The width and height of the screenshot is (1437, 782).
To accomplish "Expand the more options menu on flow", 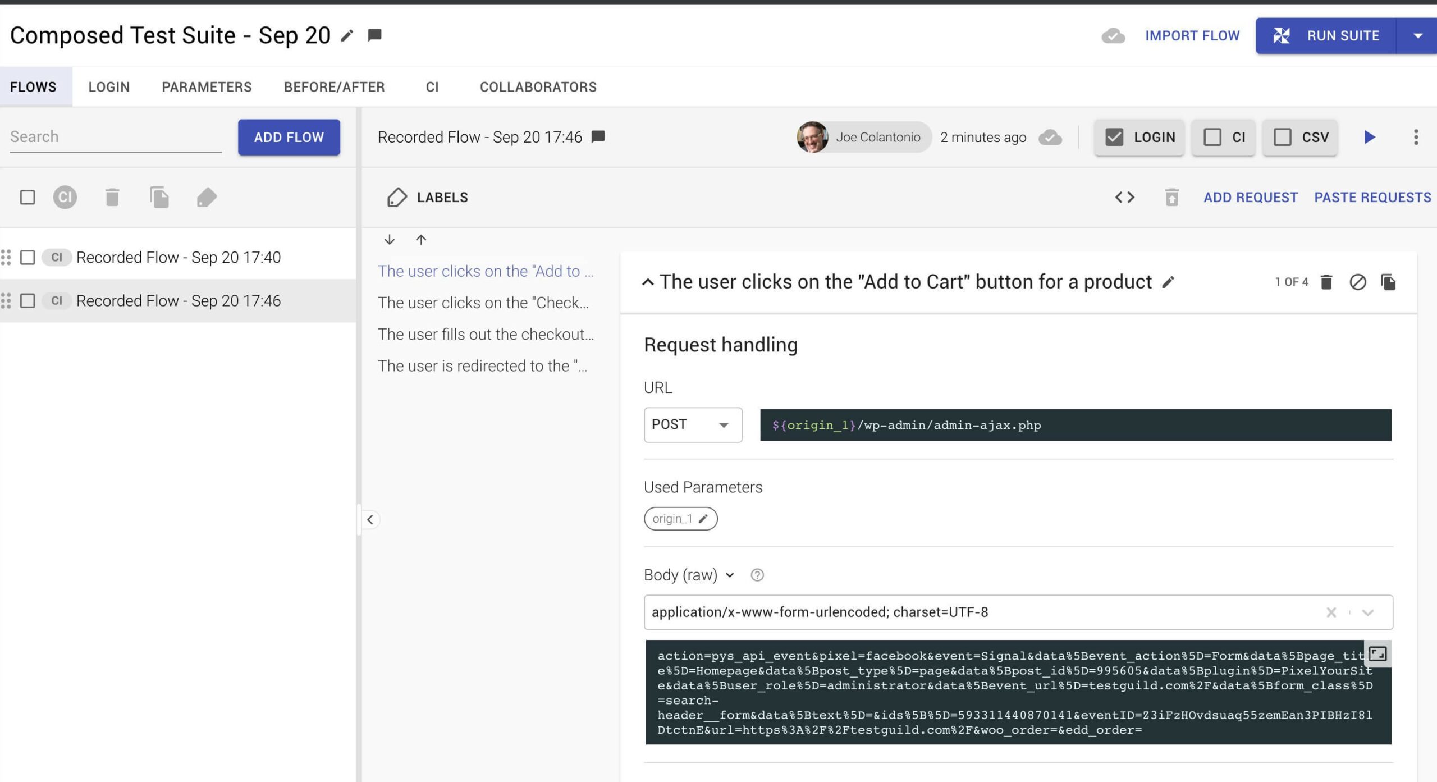I will coord(1416,137).
